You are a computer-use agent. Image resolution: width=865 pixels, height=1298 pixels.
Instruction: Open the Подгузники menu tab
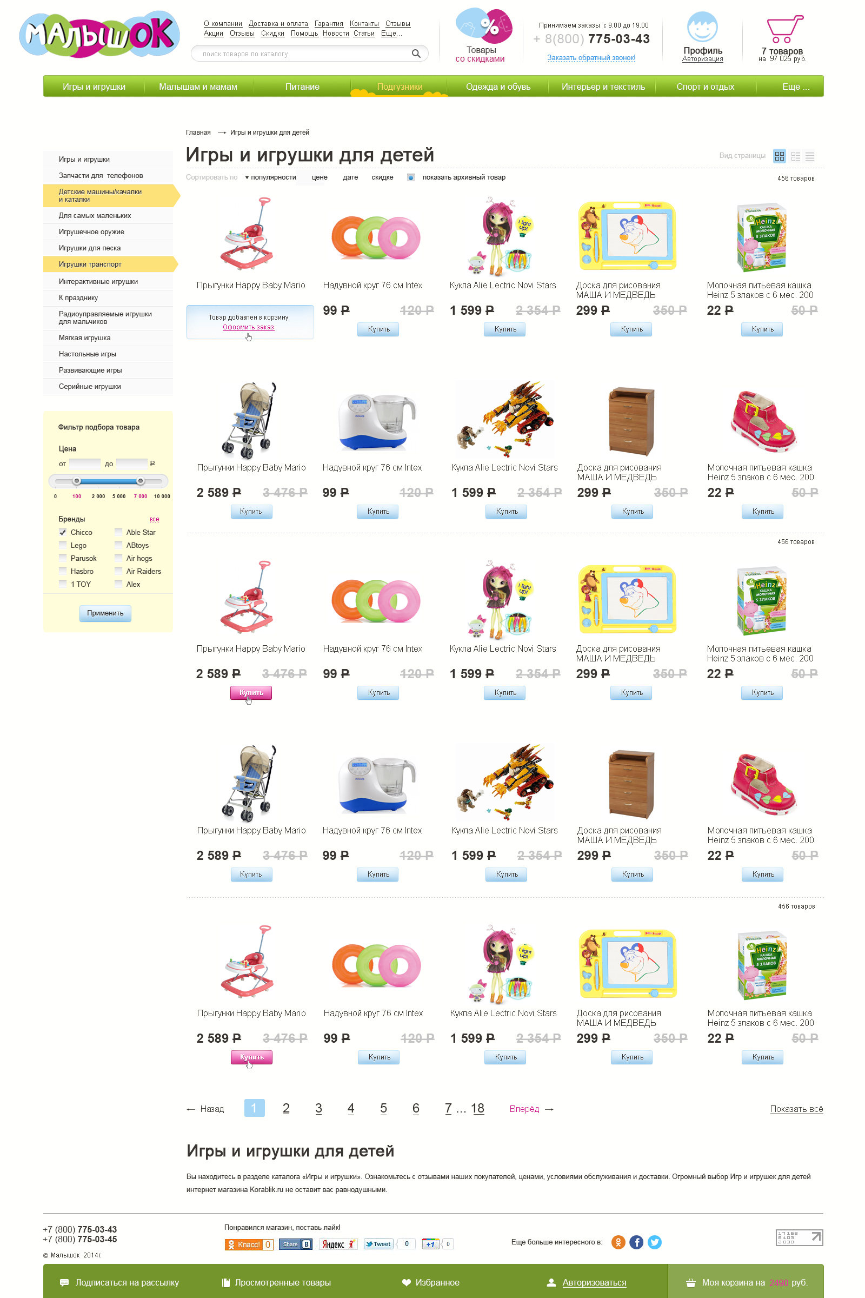[x=400, y=87]
